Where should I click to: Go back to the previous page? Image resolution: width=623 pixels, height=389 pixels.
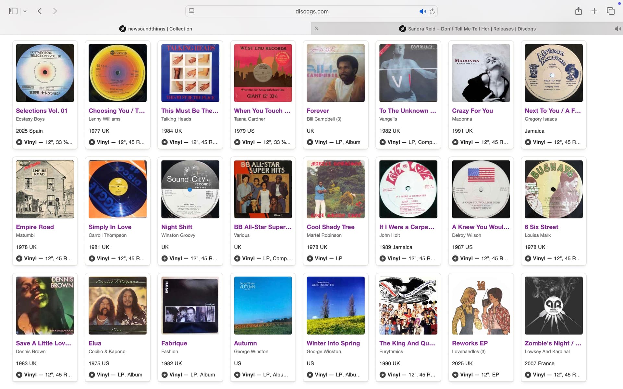40,11
